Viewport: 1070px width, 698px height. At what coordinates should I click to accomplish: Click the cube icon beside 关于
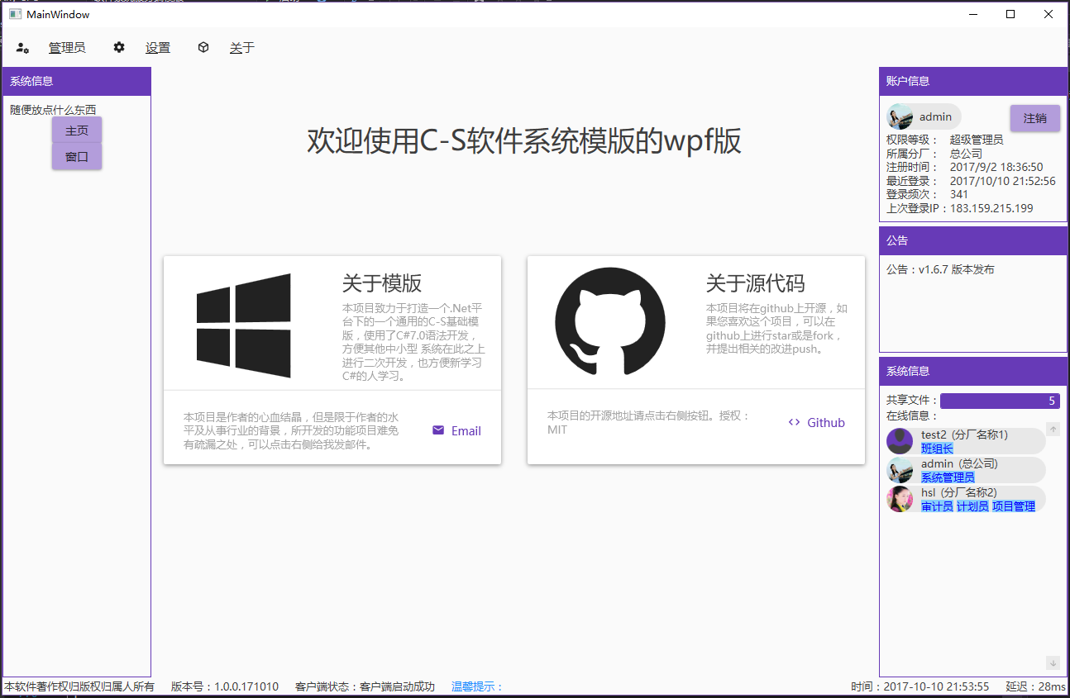(203, 48)
